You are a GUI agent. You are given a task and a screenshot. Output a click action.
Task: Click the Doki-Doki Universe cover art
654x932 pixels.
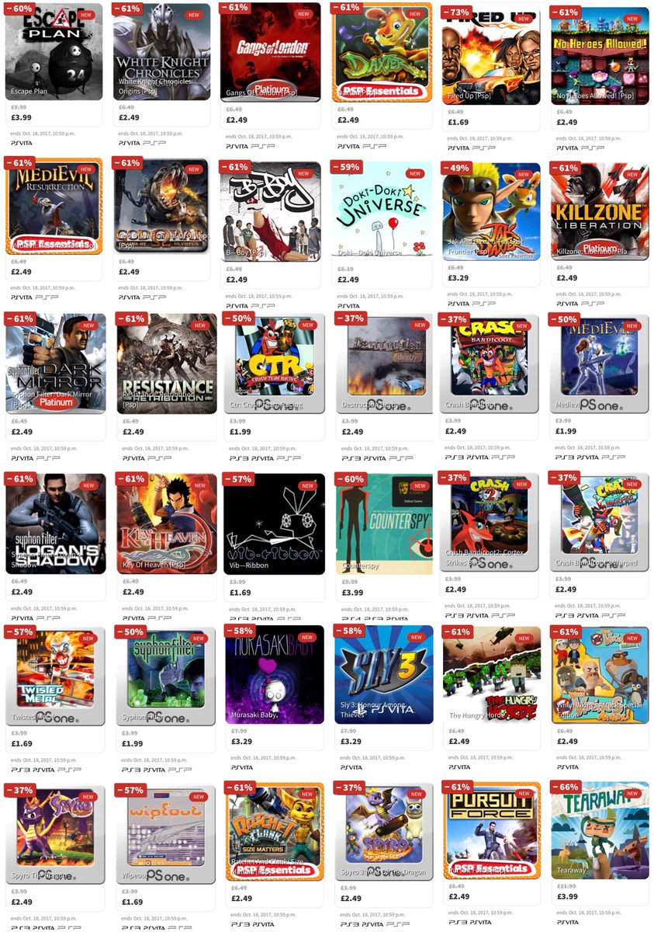coord(382,210)
